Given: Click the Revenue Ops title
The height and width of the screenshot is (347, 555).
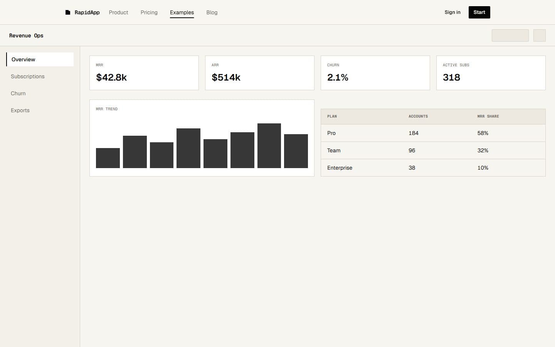Looking at the screenshot, I should tap(26, 35).
